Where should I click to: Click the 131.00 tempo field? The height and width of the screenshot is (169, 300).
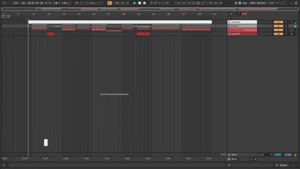31,3
